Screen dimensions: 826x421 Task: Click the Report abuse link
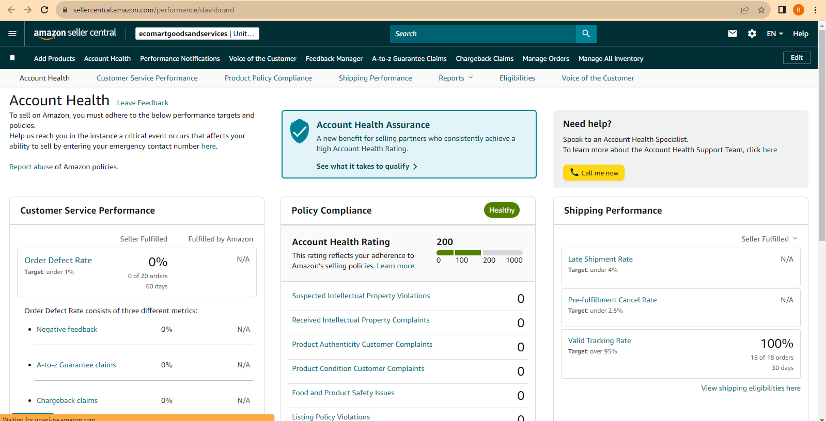pos(31,167)
